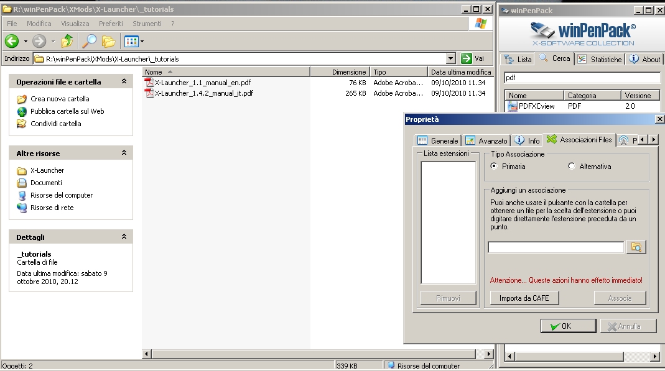The width and height of the screenshot is (665, 371).
Task: Collapse the Altre risorse panel
Action: tap(124, 152)
